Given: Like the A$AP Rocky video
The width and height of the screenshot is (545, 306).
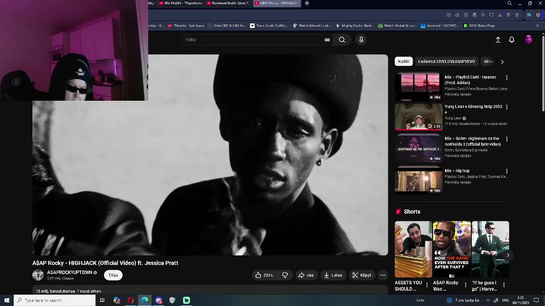Looking at the screenshot, I should click(264, 275).
